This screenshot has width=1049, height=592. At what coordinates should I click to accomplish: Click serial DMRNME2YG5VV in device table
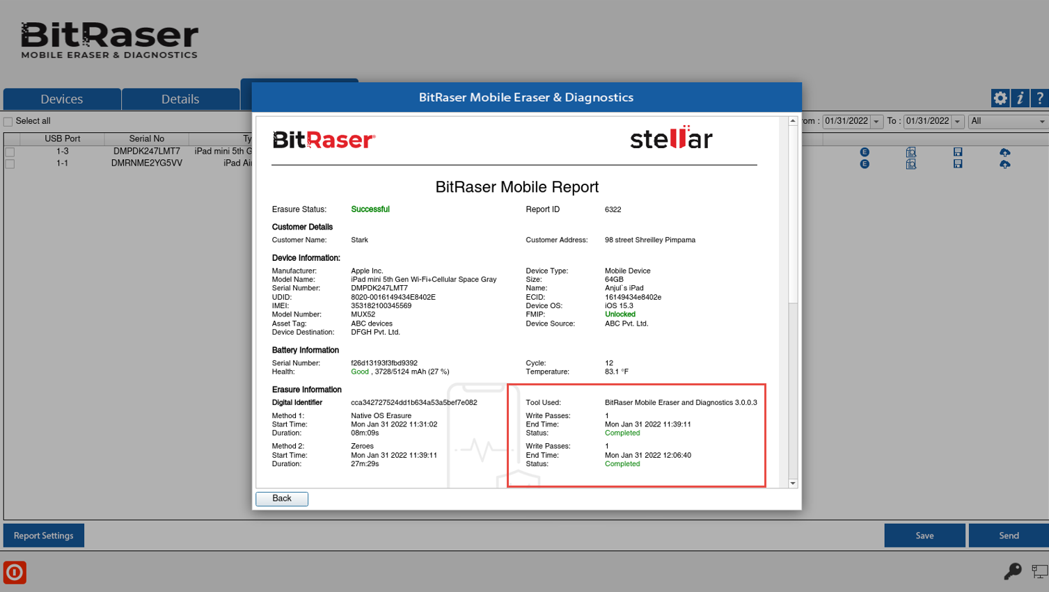pos(147,163)
